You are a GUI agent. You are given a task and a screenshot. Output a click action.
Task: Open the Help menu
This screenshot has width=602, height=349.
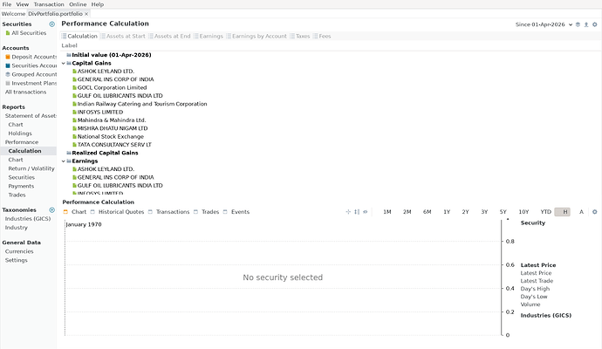click(98, 4)
